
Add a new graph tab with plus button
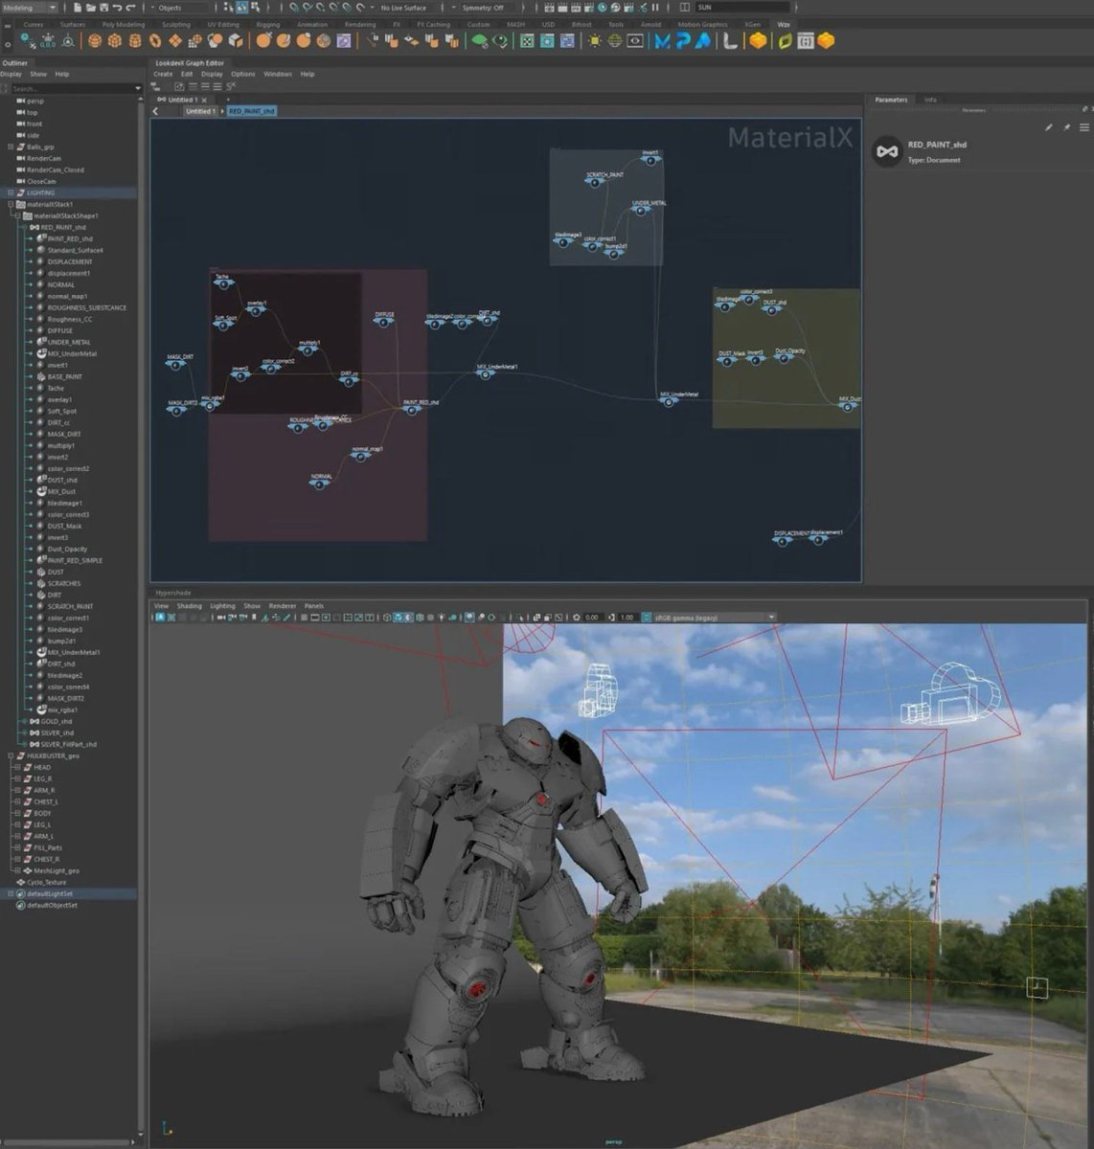tap(228, 100)
